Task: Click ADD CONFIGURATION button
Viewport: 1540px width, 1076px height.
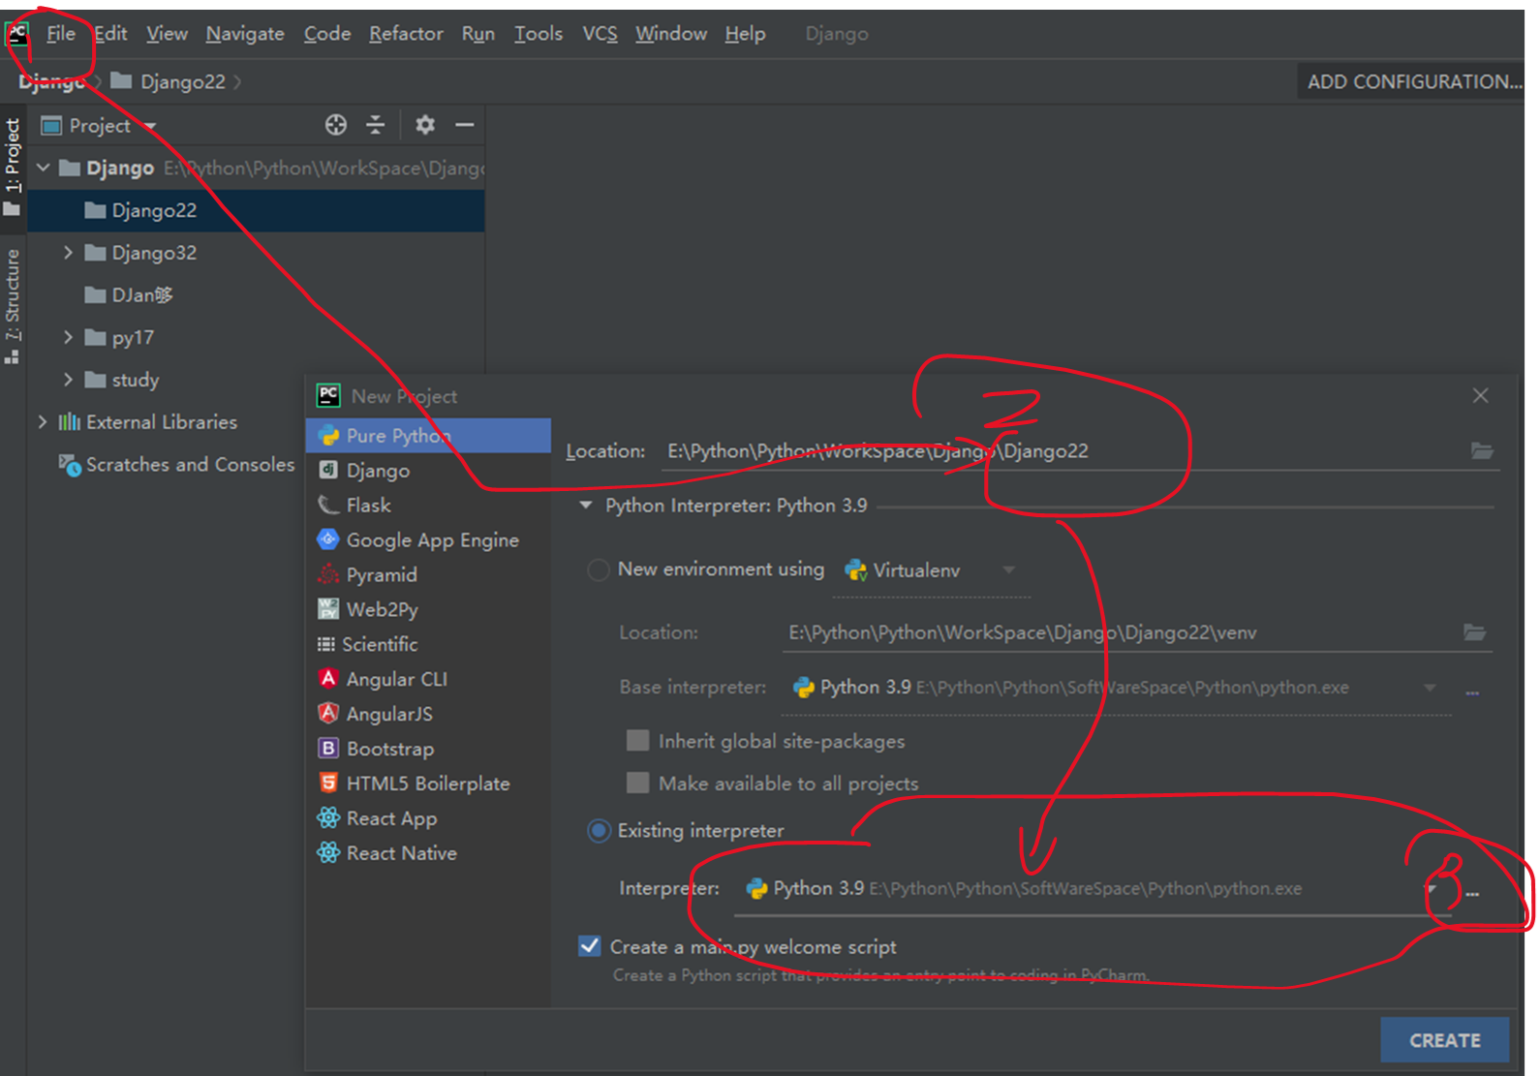Action: 1412,82
